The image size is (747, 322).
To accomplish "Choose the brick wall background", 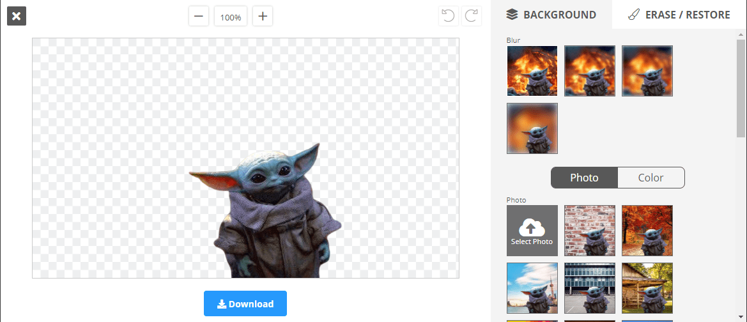I will click(x=590, y=231).
